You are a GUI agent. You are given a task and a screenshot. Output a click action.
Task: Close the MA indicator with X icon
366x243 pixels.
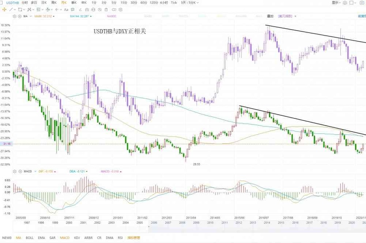point(19,16)
